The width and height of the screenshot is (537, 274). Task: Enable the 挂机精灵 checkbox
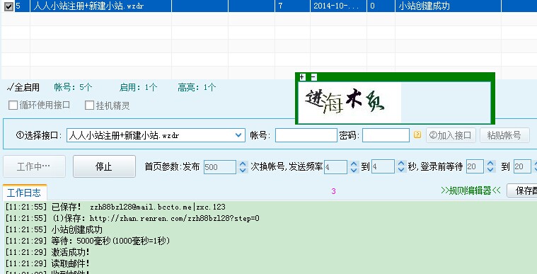(89, 105)
